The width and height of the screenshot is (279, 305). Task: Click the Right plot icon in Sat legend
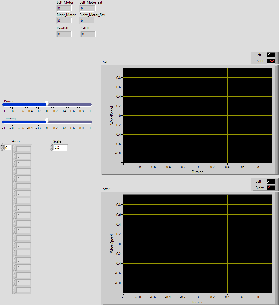tap(270, 61)
